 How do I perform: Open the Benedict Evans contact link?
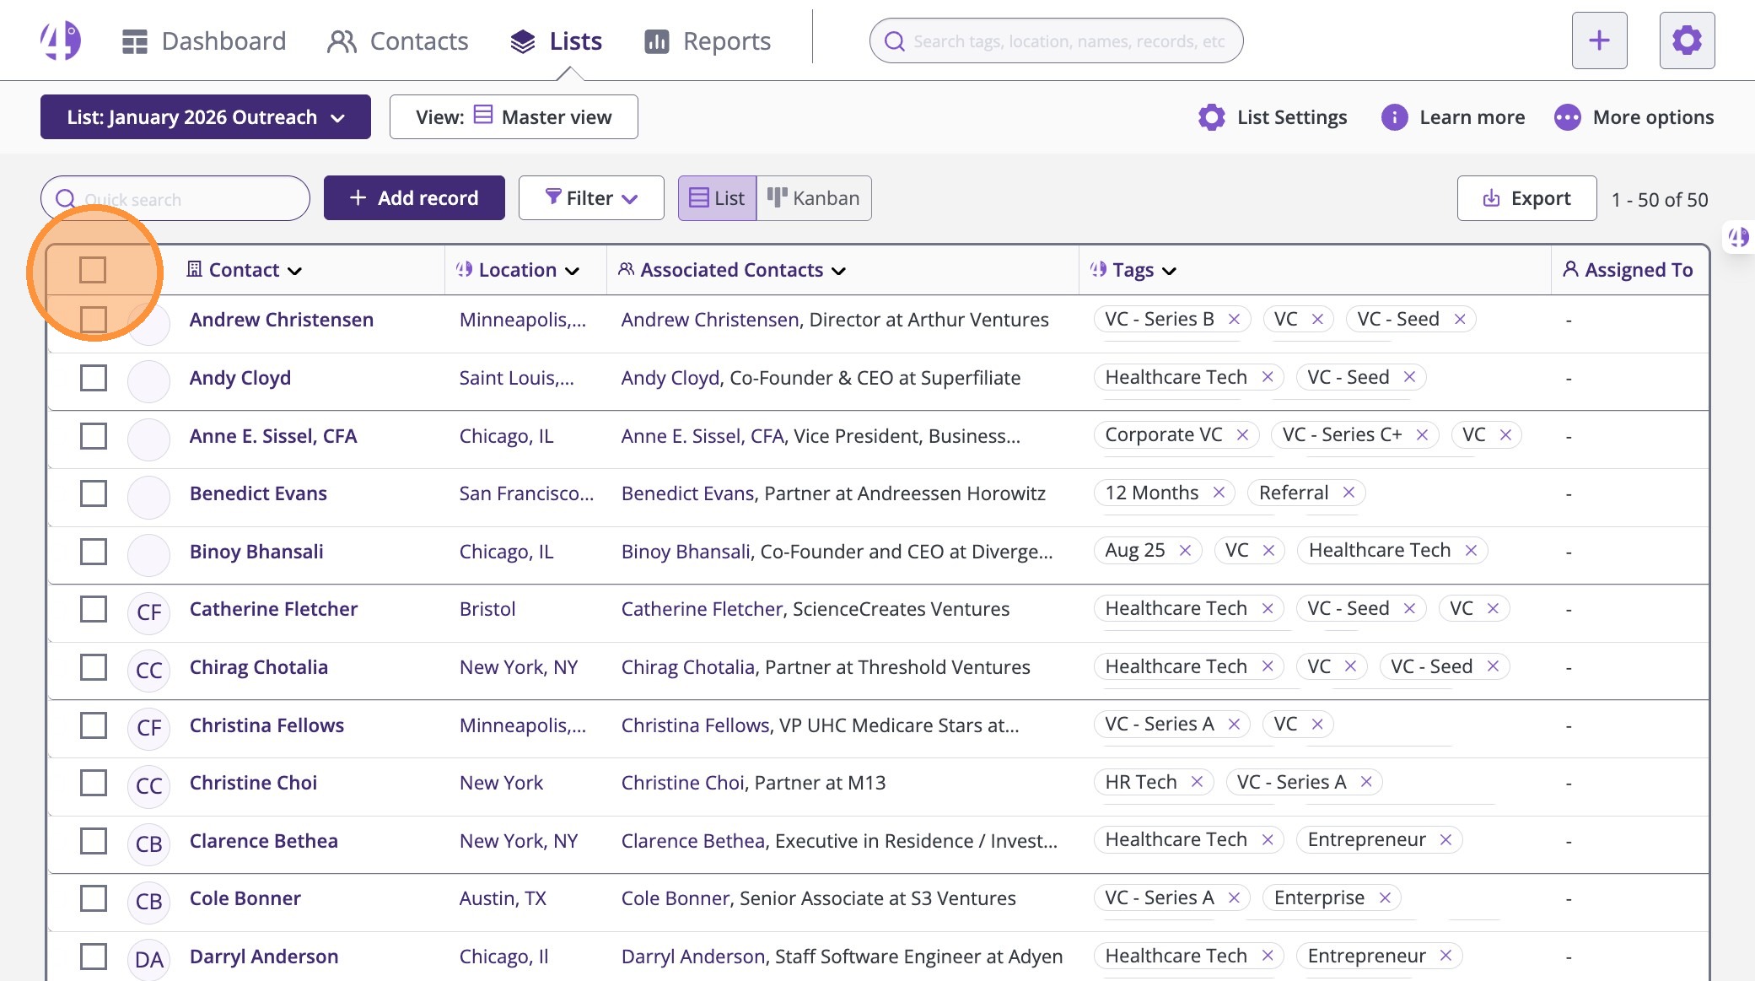pyautogui.click(x=258, y=493)
